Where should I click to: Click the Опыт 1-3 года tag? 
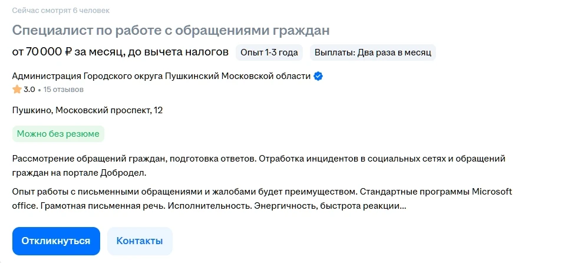point(269,52)
